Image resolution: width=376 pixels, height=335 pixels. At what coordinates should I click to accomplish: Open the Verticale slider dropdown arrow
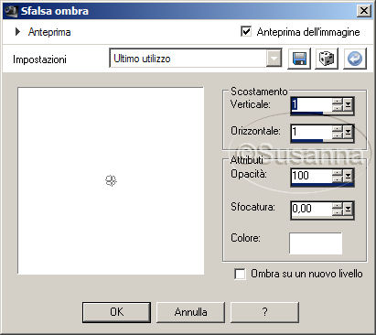[349, 105]
